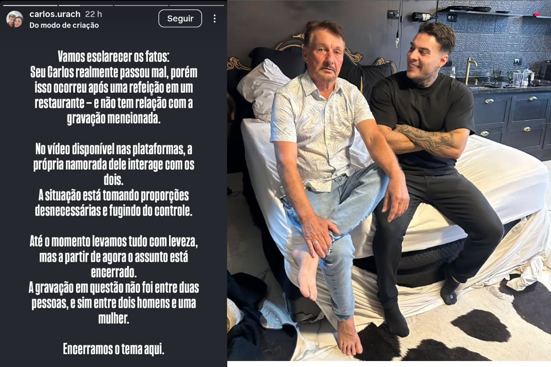Follow the account with the Seguir button
Image resolution: width=551 pixels, height=367 pixels.
tap(180, 19)
